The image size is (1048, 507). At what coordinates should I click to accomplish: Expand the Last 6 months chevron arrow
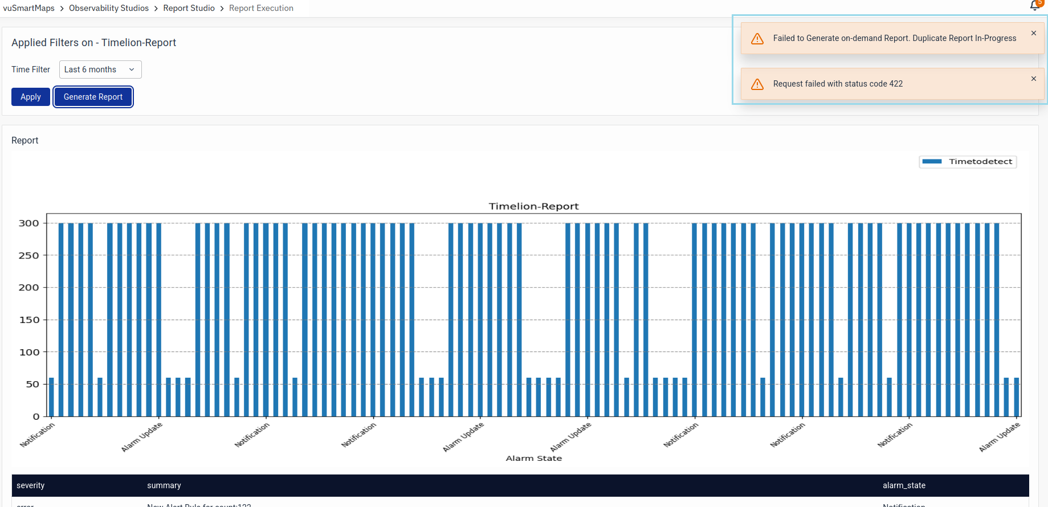[x=132, y=69]
